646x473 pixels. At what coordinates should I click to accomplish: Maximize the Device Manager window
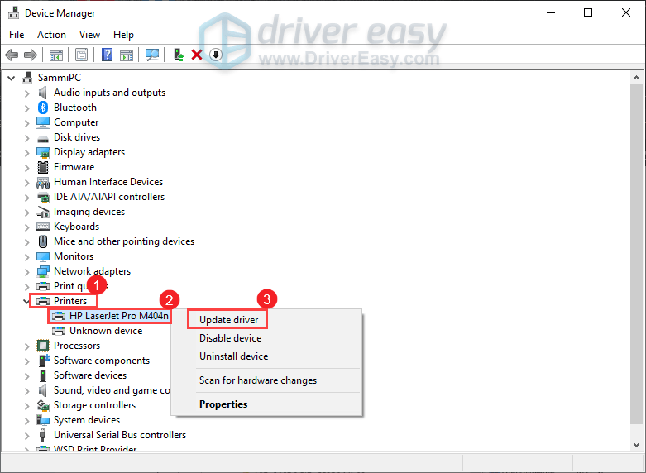pyautogui.click(x=588, y=12)
